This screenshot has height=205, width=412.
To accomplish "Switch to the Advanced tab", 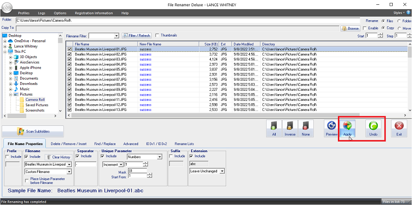I will click(131, 144).
